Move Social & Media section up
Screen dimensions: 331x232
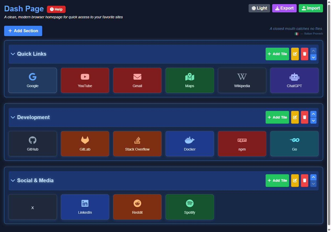(x=313, y=177)
